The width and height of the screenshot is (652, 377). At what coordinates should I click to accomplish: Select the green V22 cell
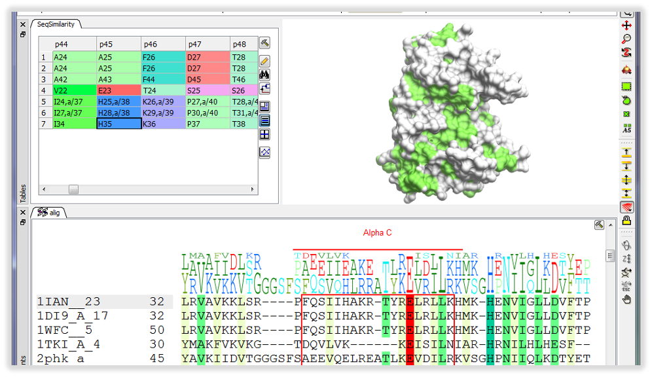[x=74, y=90]
